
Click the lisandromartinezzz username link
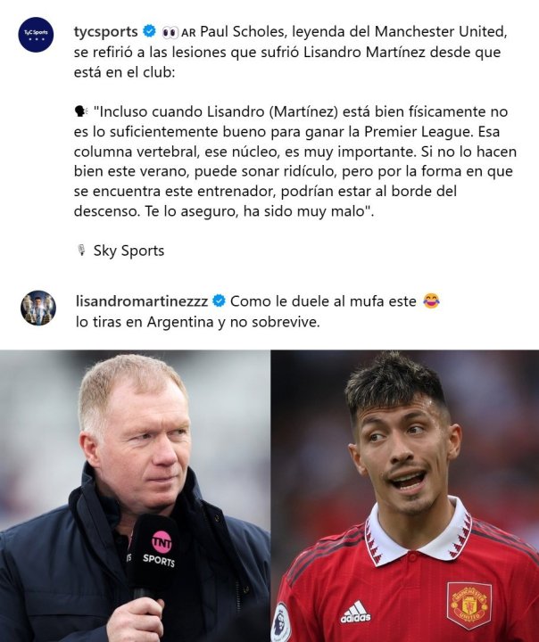[x=142, y=301]
